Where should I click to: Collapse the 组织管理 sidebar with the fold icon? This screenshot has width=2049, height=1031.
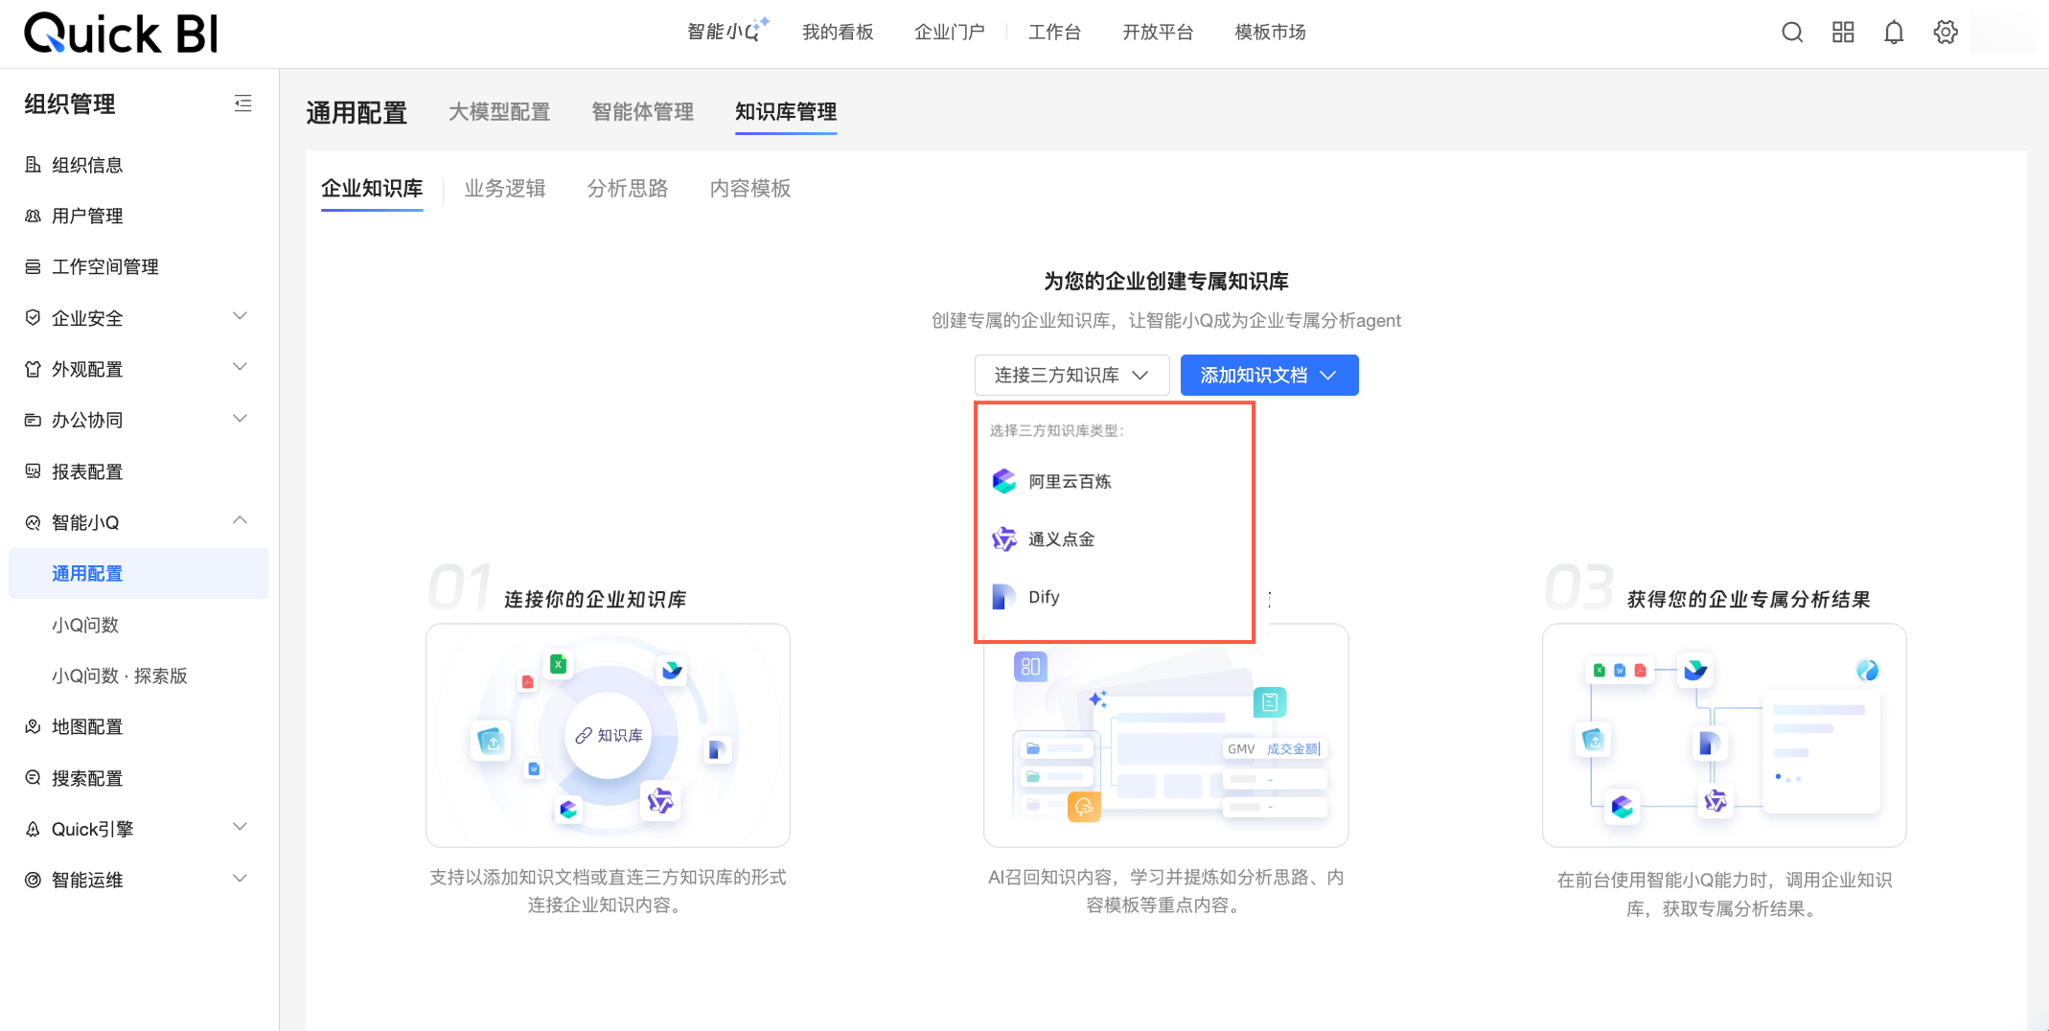point(243,103)
